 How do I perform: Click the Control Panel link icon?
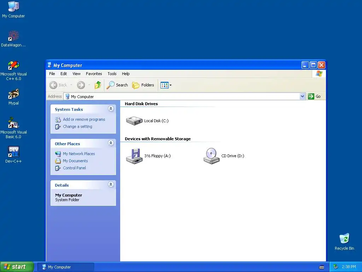coord(58,168)
